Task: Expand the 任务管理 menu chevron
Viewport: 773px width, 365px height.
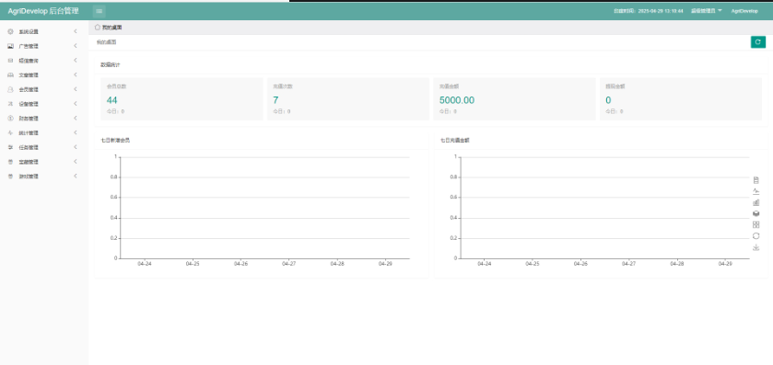Action: pyautogui.click(x=76, y=147)
